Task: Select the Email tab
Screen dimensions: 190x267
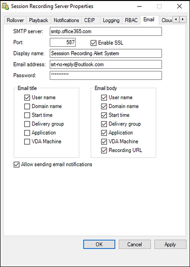Action: point(149,19)
